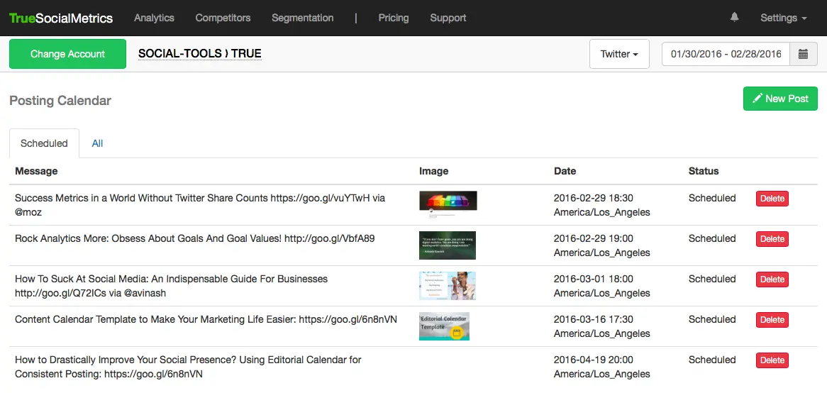Click the notification bell icon
The height and width of the screenshot is (393, 827).
734,18
